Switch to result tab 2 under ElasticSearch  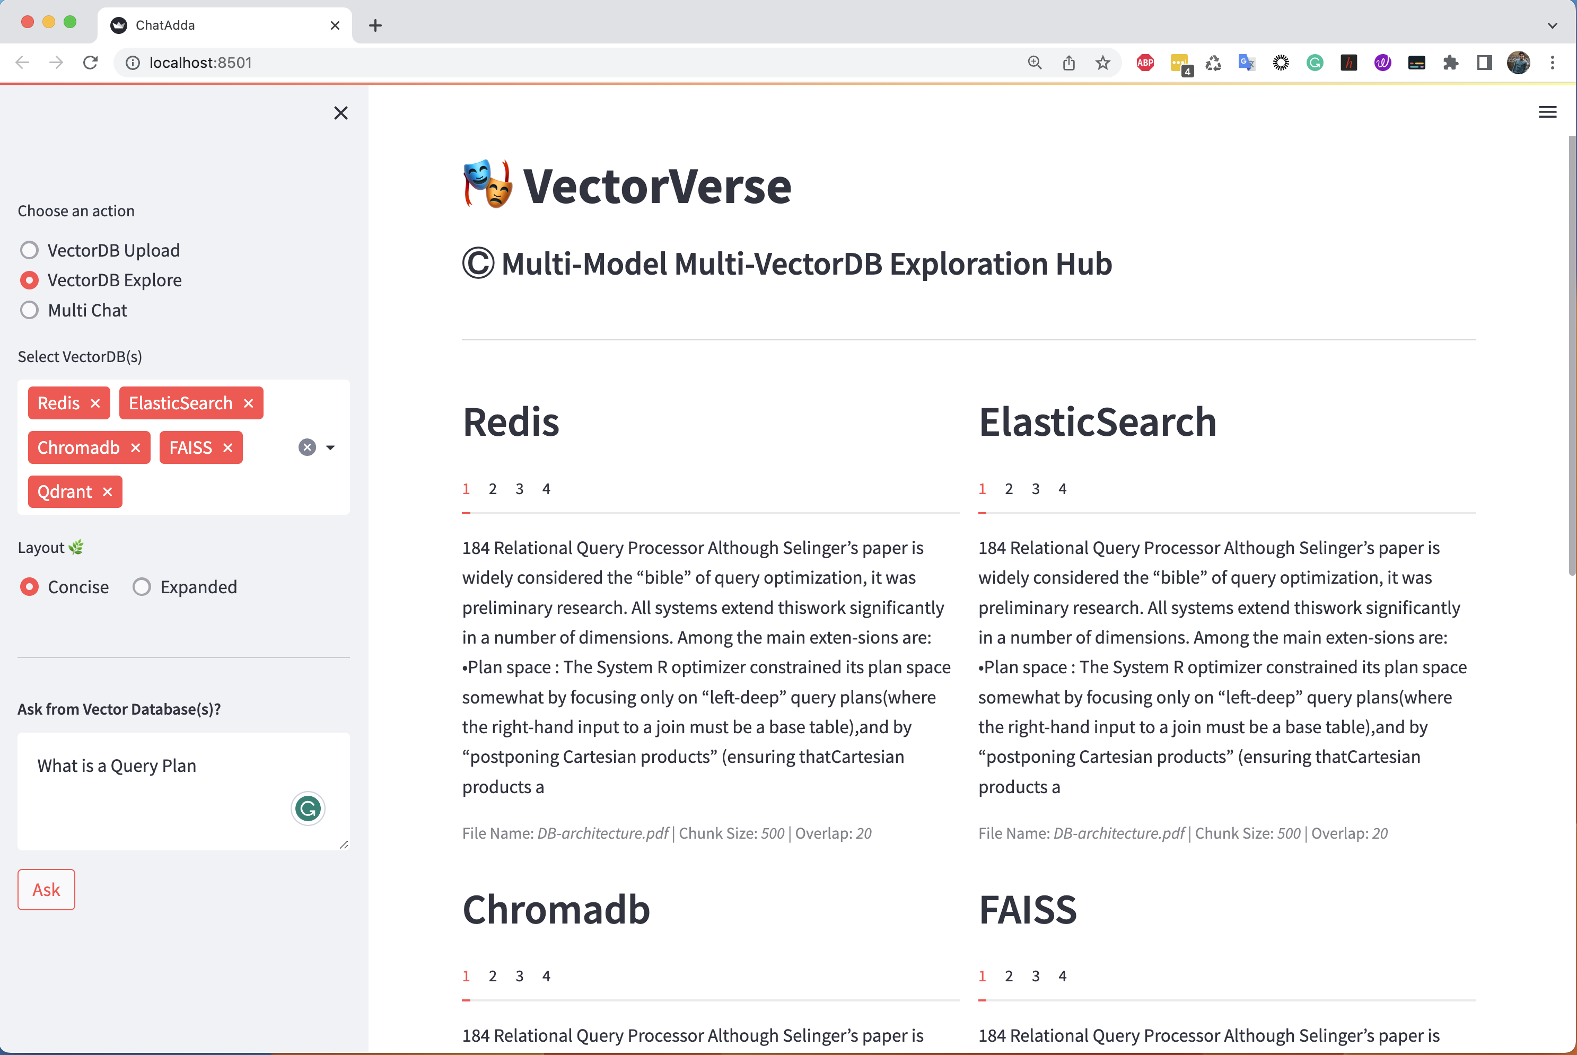coord(1009,488)
